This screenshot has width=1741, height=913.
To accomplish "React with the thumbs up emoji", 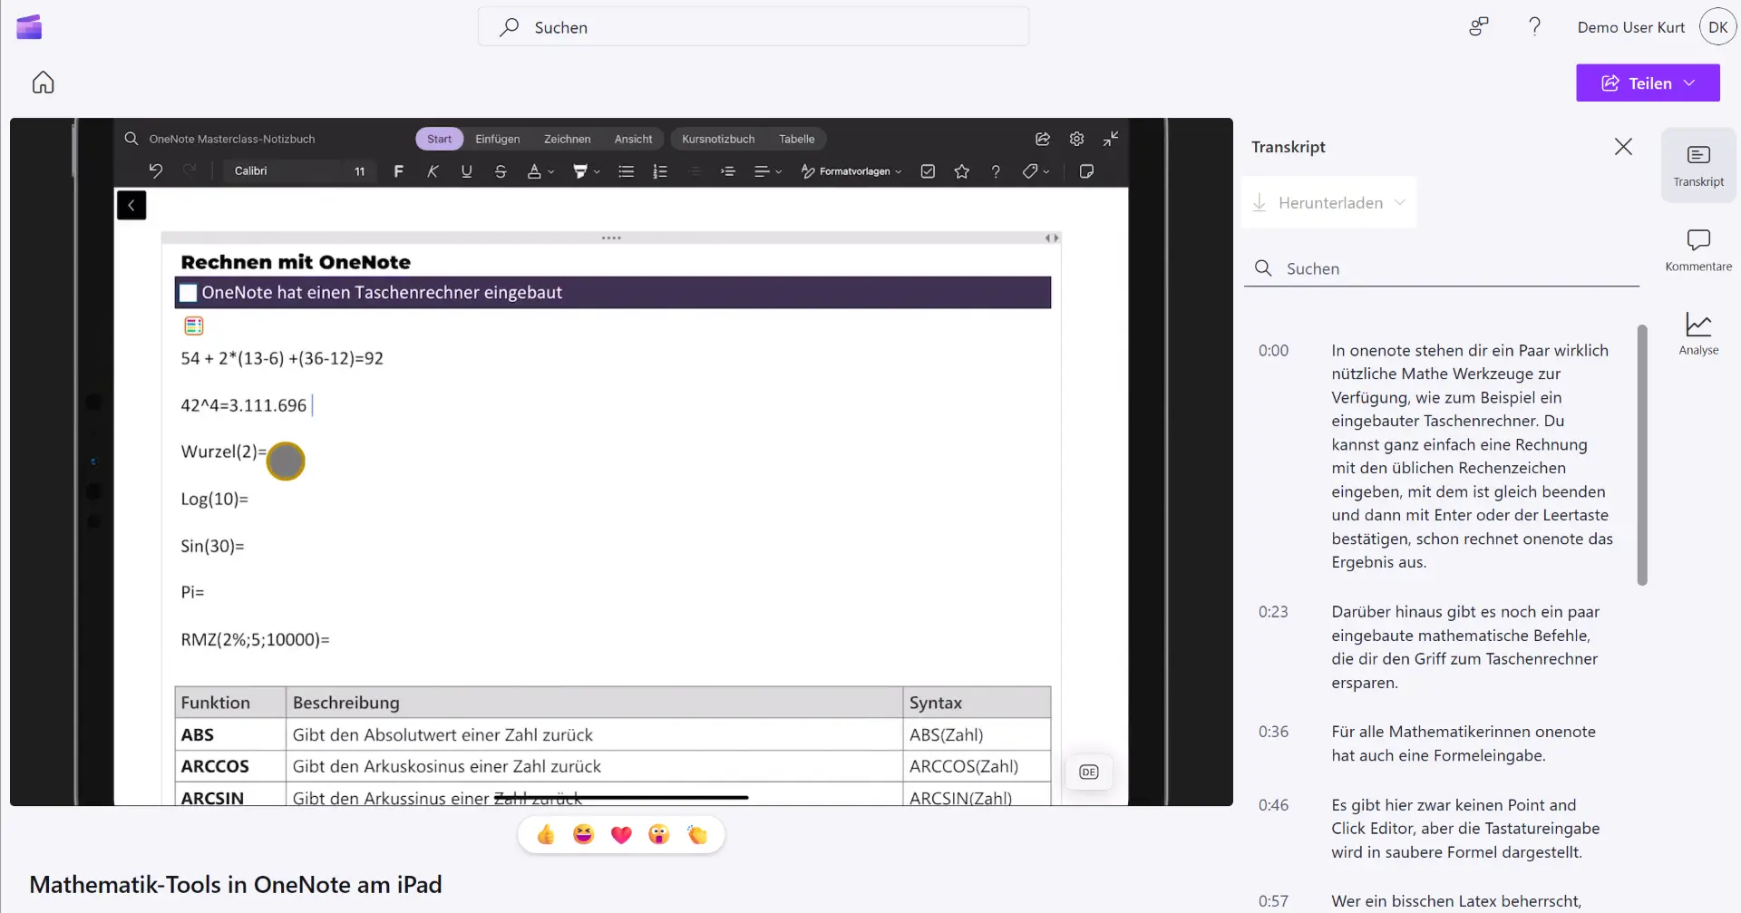I will 546,835.
